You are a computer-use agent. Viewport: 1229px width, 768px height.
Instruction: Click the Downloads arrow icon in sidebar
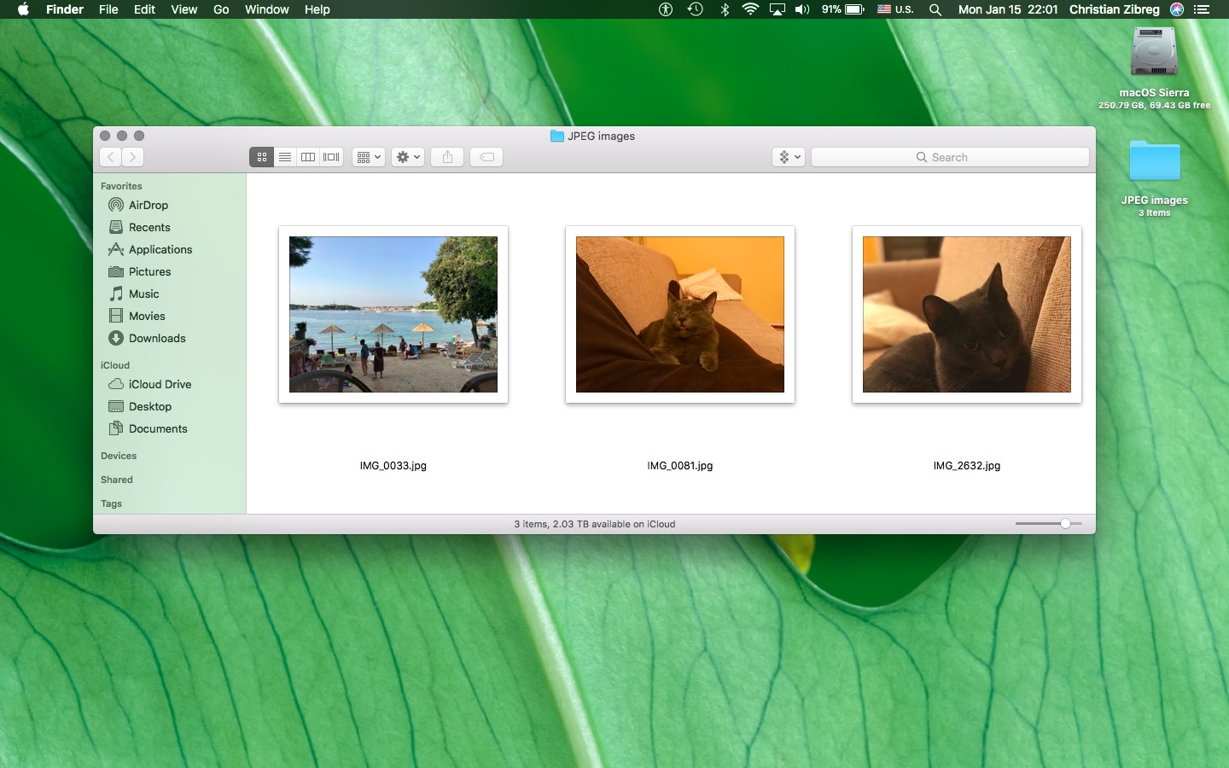[116, 338]
